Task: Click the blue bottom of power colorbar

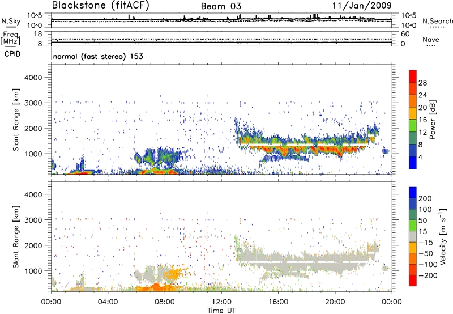Action: (413, 163)
